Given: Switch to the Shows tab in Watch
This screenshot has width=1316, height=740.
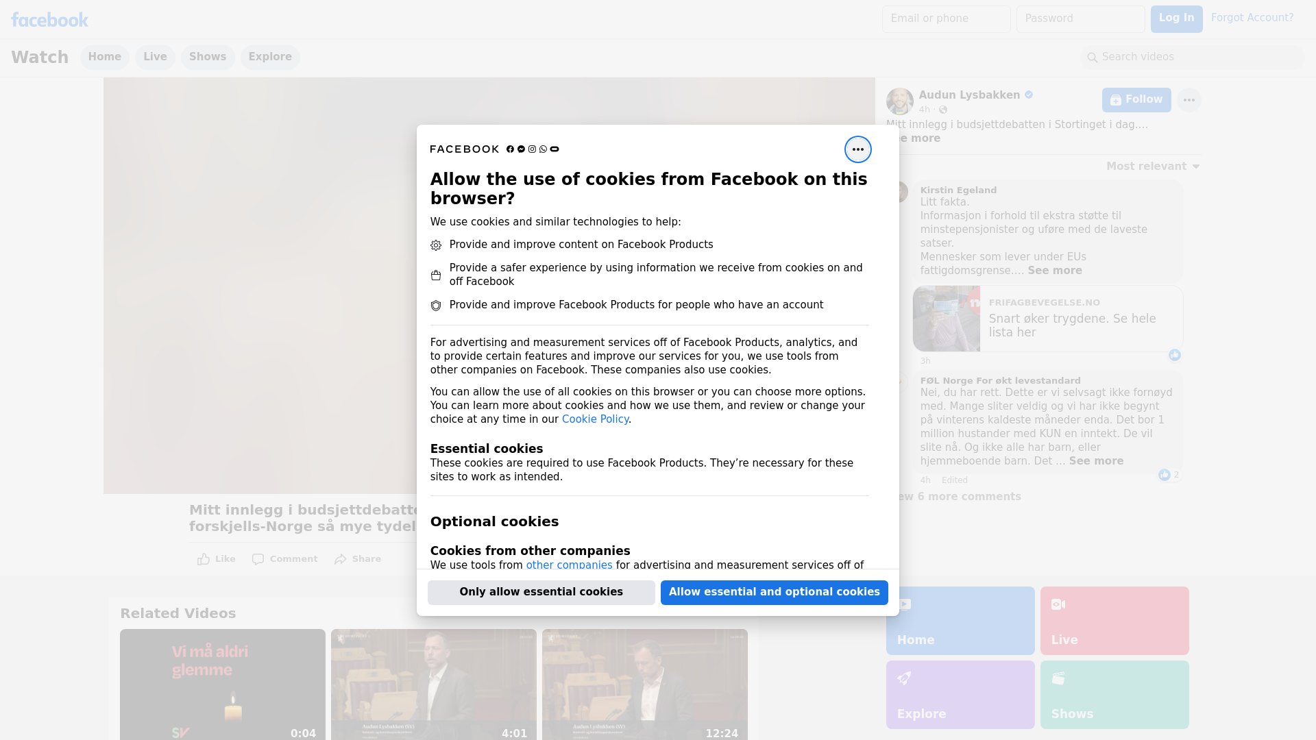Looking at the screenshot, I should point(207,57).
